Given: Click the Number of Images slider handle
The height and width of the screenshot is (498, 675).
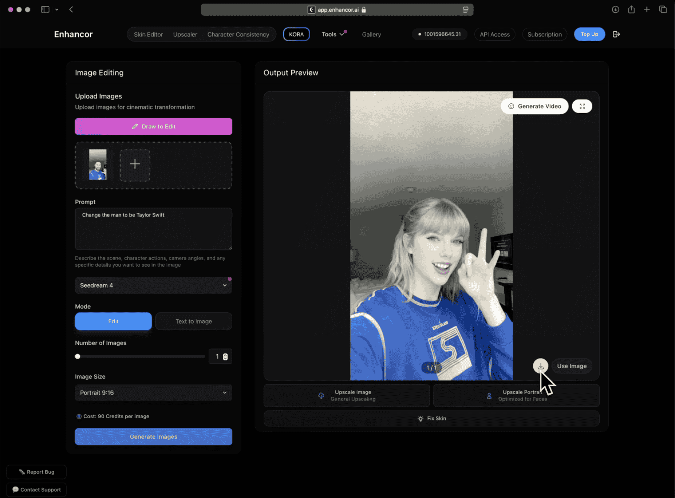Looking at the screenshot, I should coord(78,356).
